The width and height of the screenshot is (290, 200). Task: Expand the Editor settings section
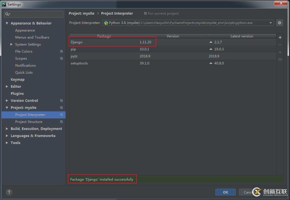(7, 87)
